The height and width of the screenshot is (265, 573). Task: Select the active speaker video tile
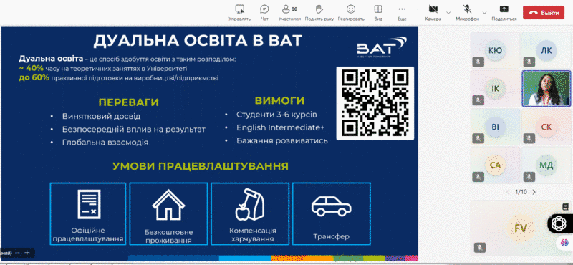(546, 89)
